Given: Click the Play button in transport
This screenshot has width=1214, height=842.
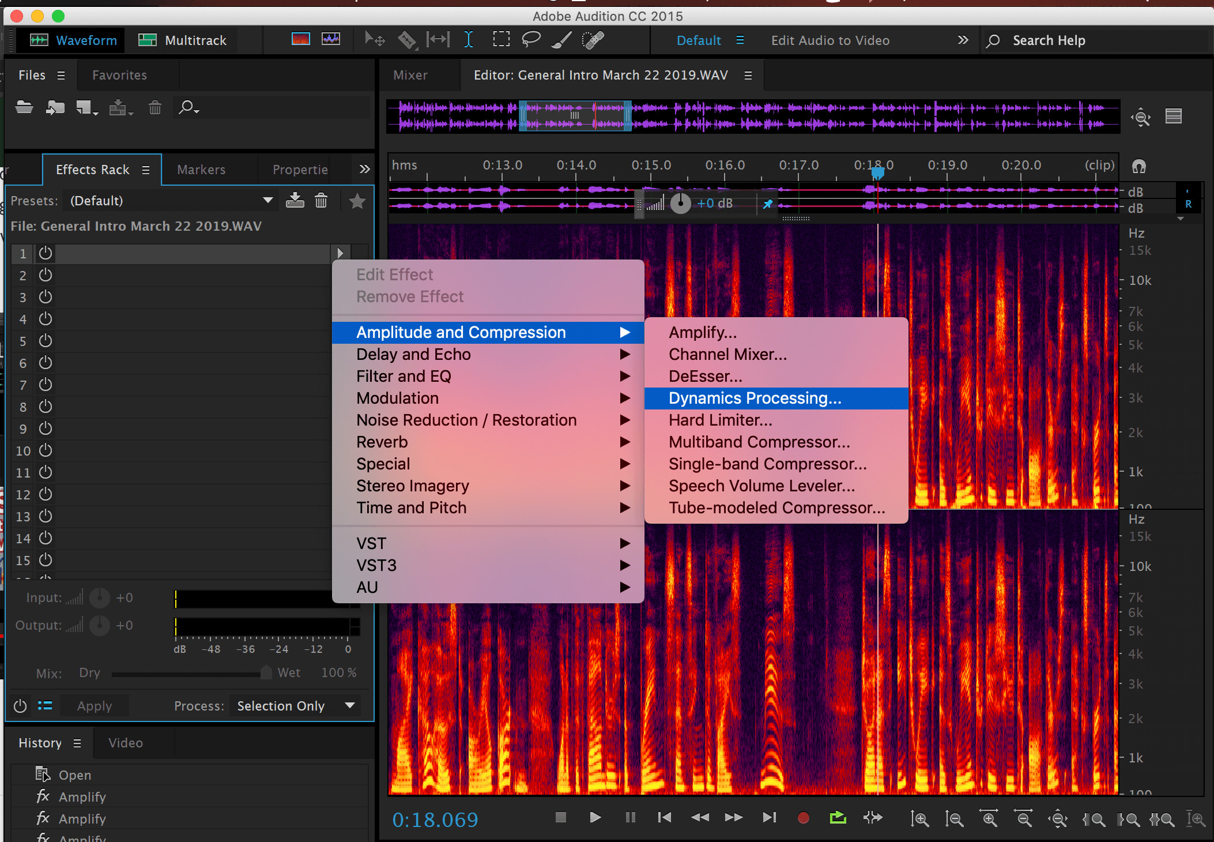Looking at the screenshot, I should (595, 818).
